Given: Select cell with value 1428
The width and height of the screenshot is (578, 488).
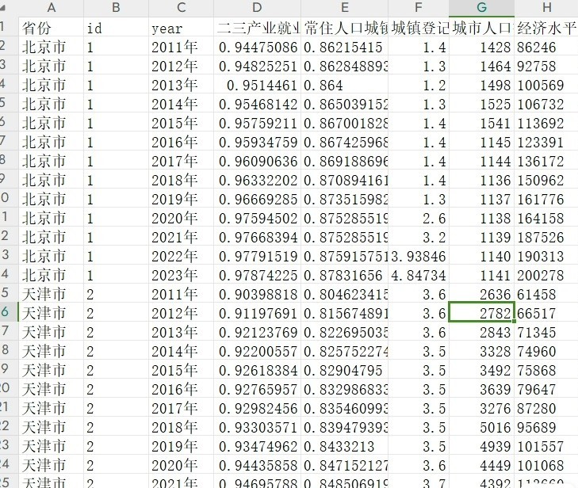Looking at the screenshot, I should point(481,48).
